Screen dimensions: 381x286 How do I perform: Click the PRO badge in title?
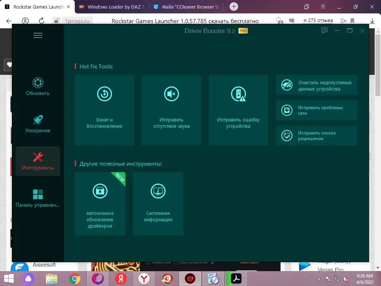(x=243, y=31)
